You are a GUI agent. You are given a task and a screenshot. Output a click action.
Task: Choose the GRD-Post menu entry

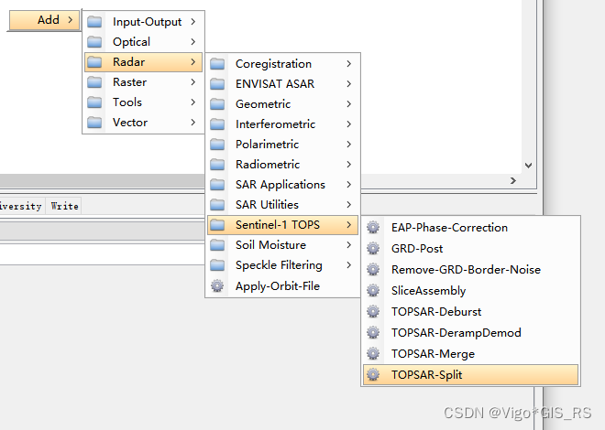(x=471, y=248)
